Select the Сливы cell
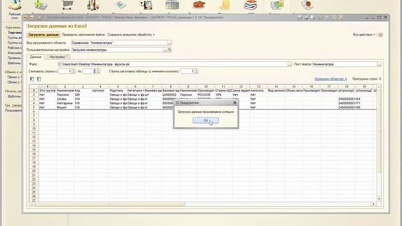 point(65,99)
